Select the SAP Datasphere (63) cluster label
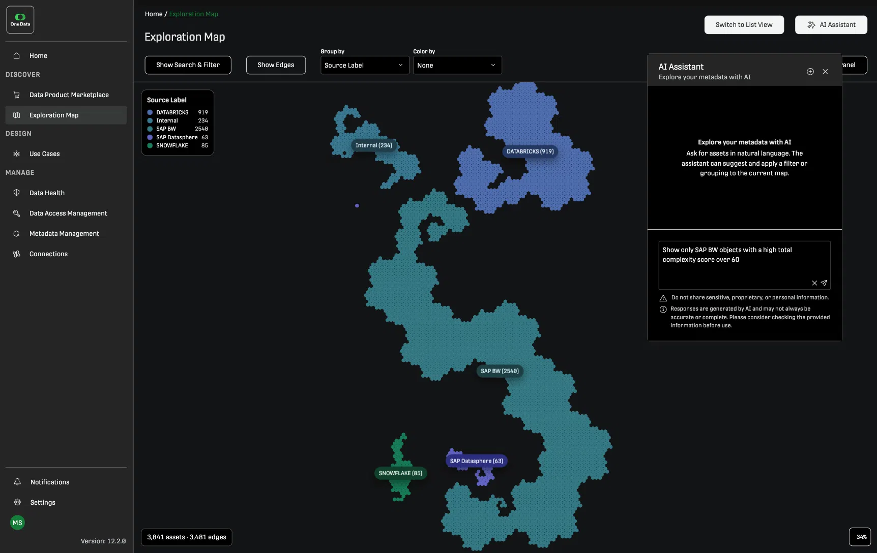877x553 pixels. coord(476,461)
